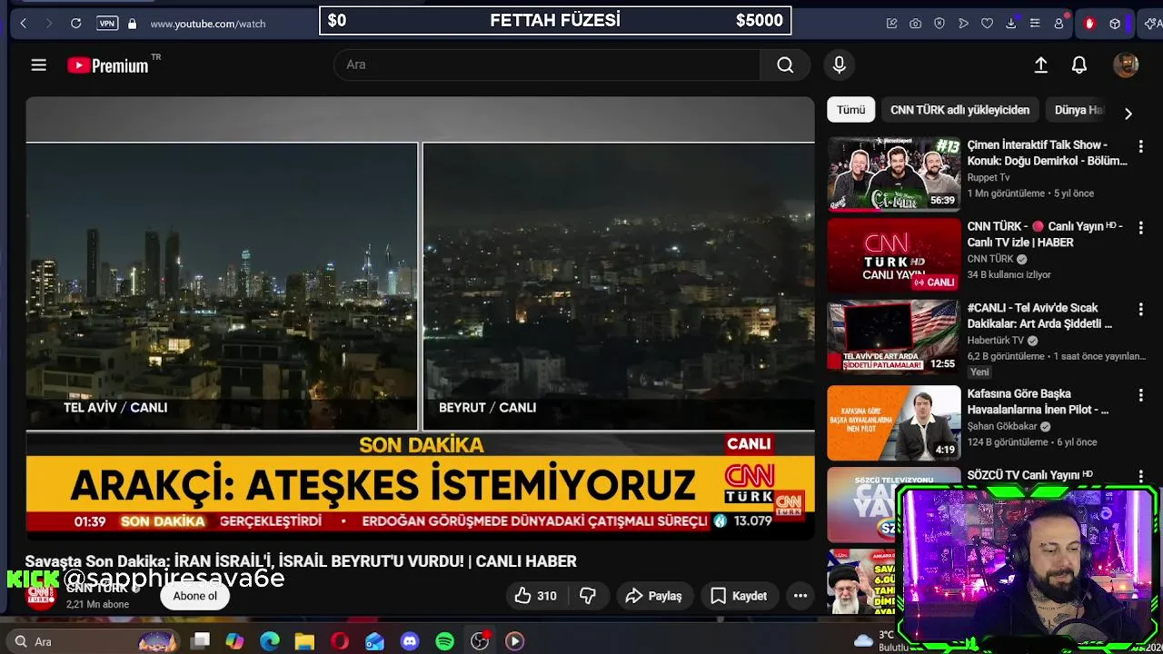Like the video with 310 likes

(535, 596)
